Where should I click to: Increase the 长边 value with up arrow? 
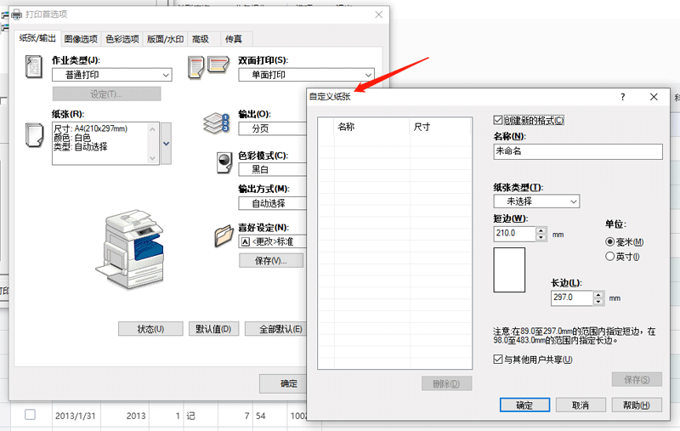click(x=598, y=295)
